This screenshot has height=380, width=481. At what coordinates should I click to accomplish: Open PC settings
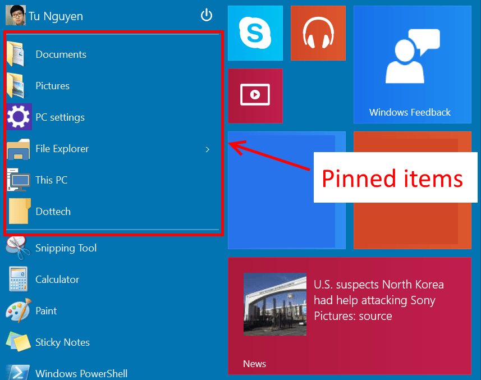pyautogui.click(x=61, y=117)
